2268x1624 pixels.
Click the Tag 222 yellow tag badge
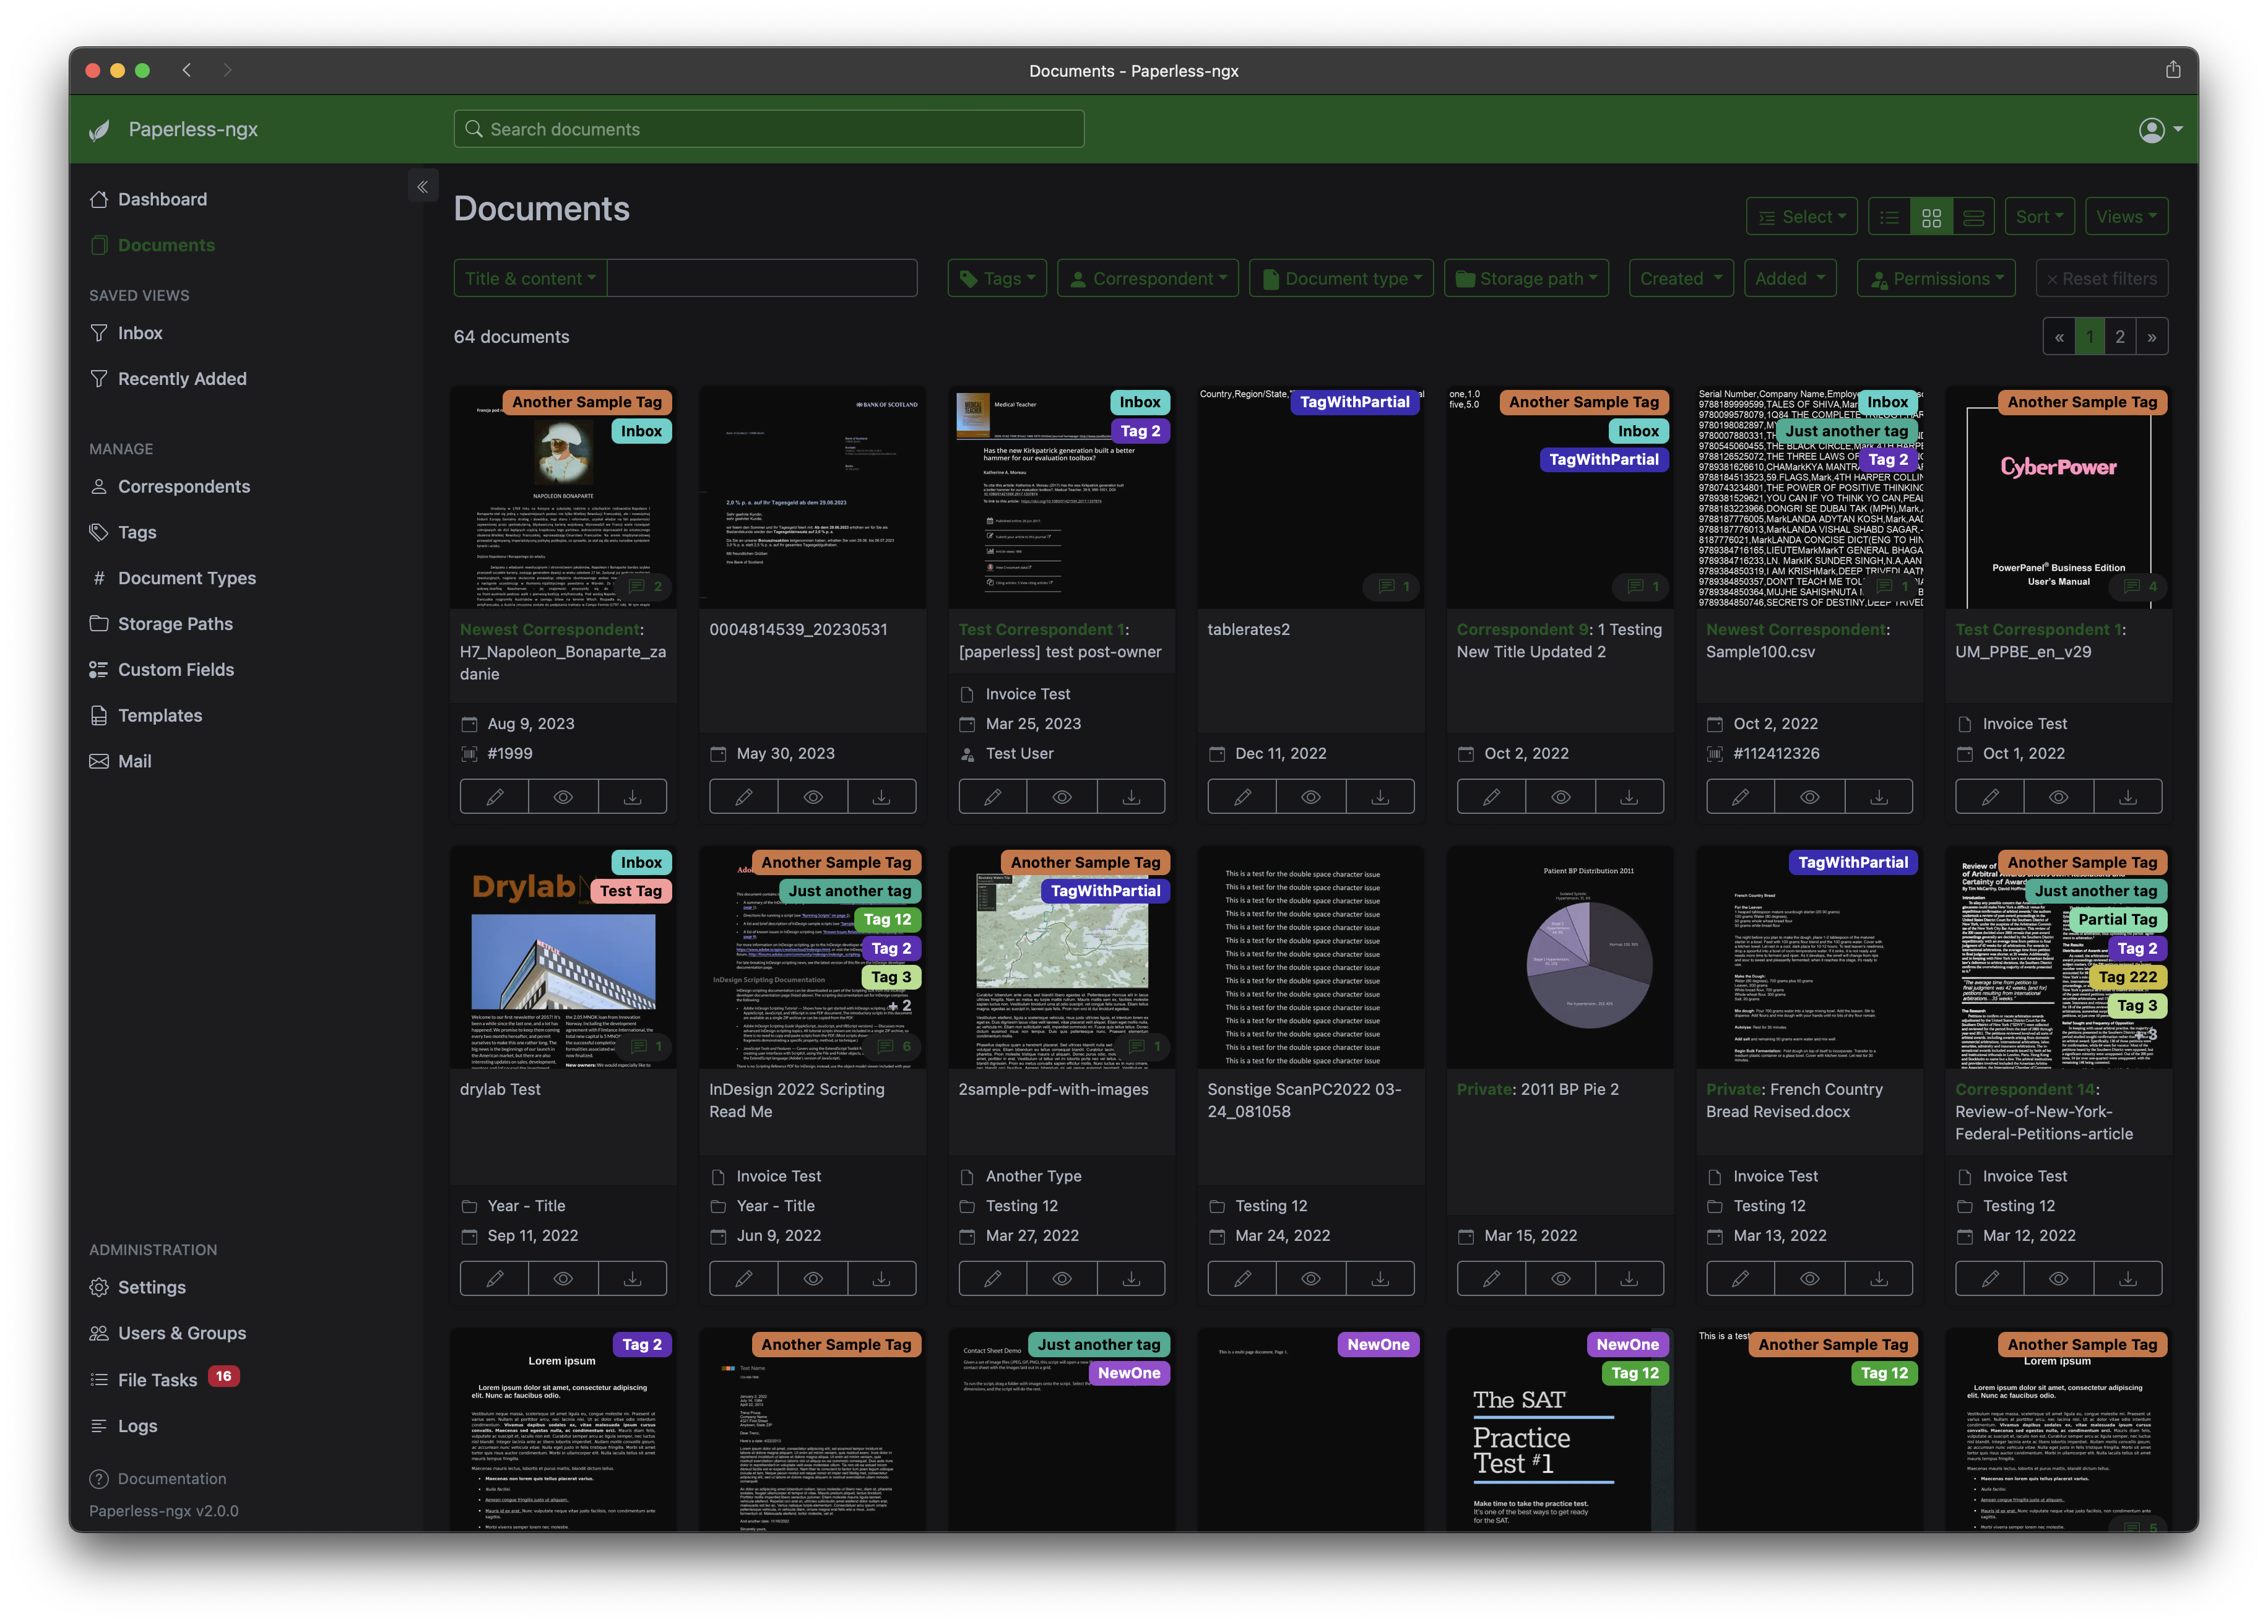tap(2127, 977)
